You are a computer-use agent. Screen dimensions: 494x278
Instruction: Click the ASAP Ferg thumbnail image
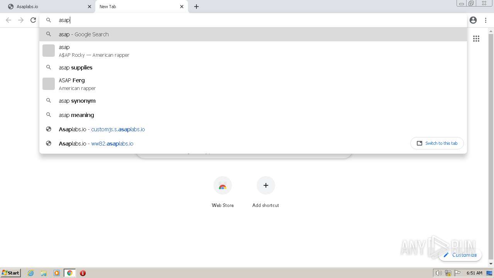click(49, 84)
